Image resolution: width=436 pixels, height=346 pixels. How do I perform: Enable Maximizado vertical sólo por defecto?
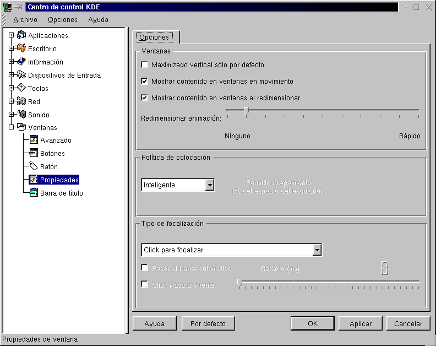click(x=145, y=65)
